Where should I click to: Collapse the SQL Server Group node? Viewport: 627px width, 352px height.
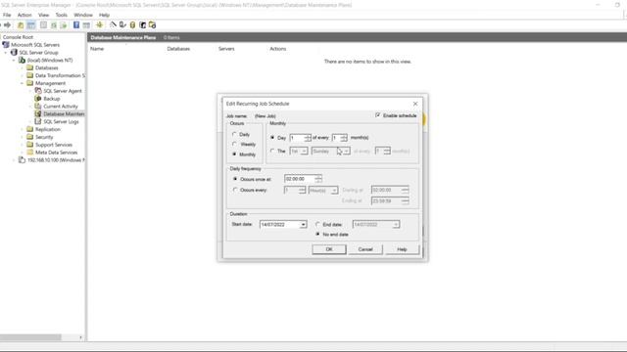[6, 53]
